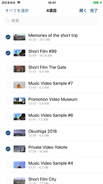Deselect Short Film #99 checkbox
103x184 pixels.
[8, 53]
